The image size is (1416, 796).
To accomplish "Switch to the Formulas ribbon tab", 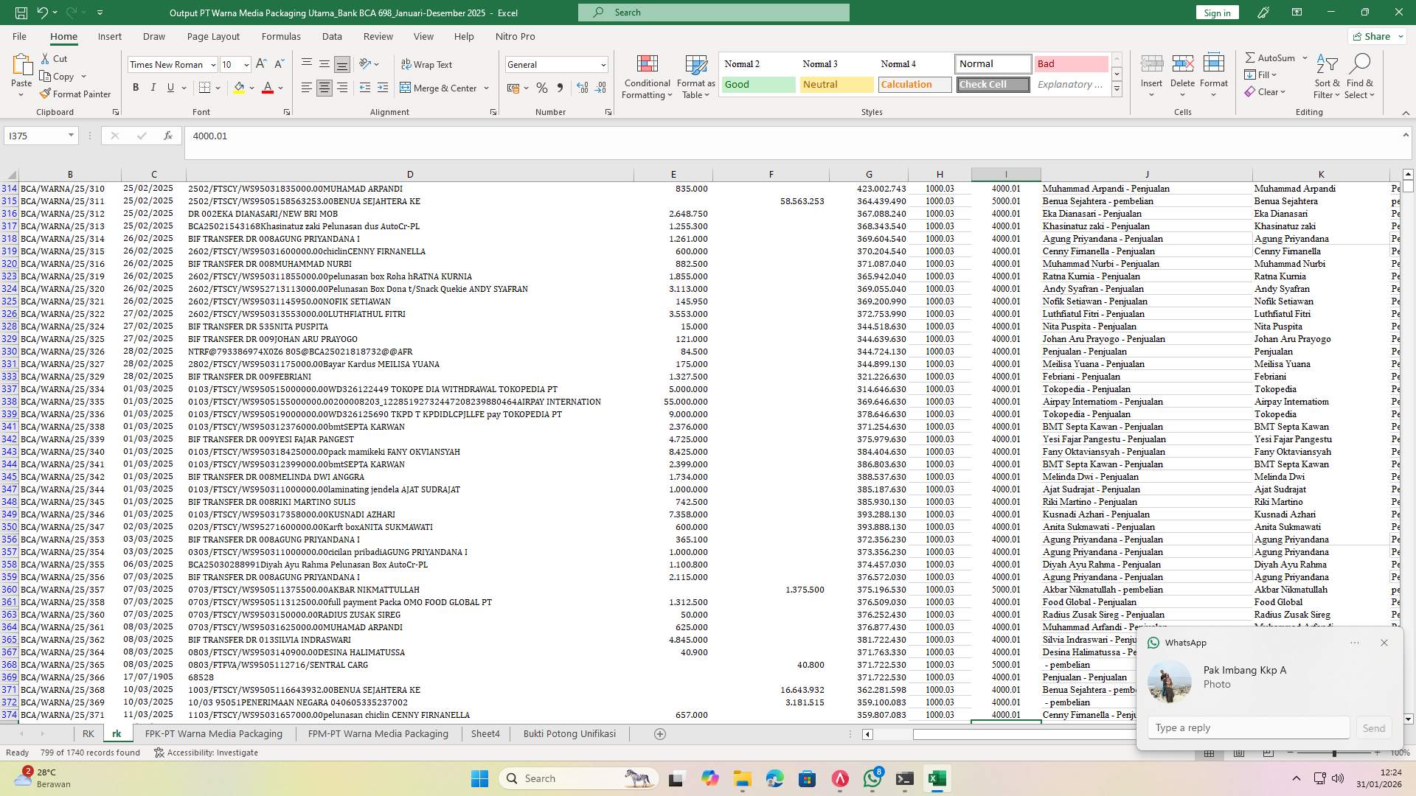I will [281, 36].
